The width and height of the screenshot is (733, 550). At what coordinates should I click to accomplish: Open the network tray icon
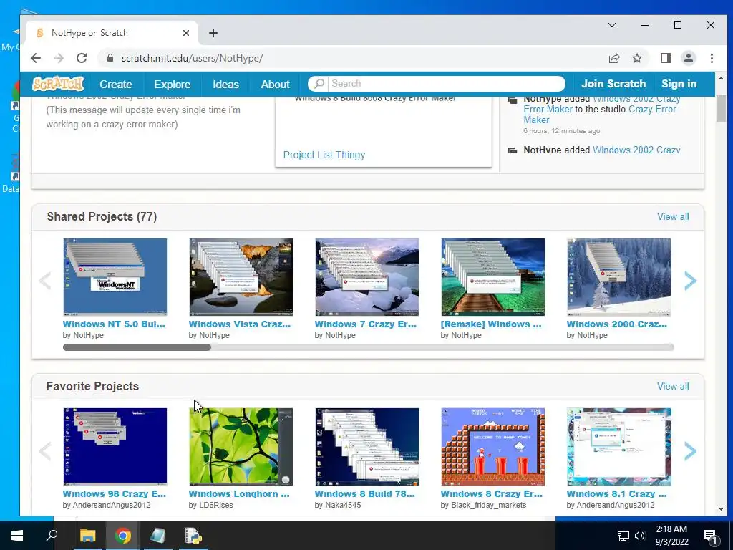coord(623,536)
